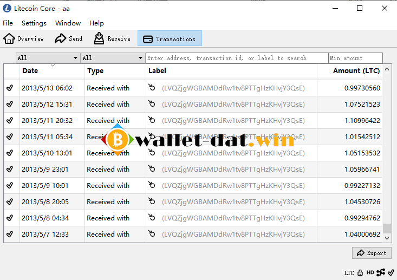
Task: Click the received arrow icon in the 1.04000692 row
Action: coord(152,233)
